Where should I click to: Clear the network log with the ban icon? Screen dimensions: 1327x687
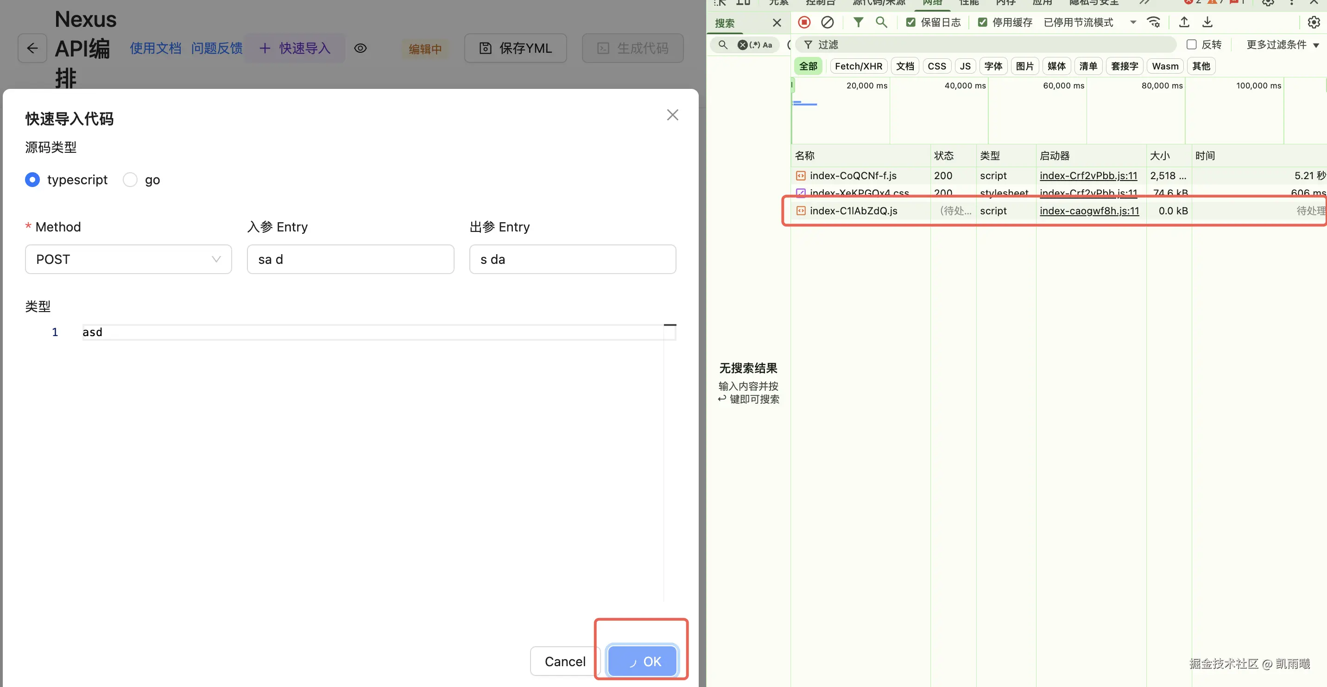pos(828,22)
